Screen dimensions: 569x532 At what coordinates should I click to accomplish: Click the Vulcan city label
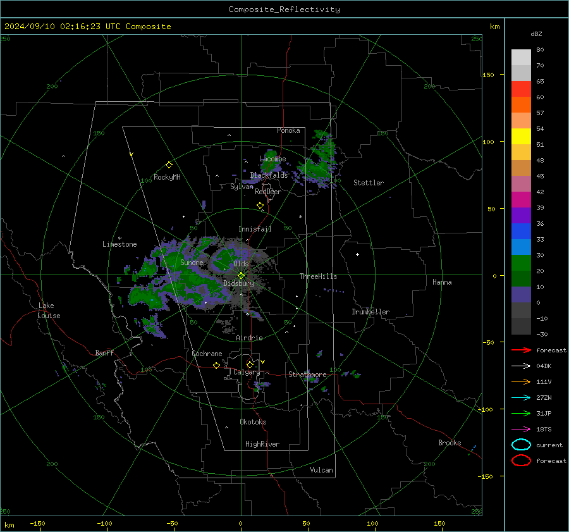[x=321, y=470]
